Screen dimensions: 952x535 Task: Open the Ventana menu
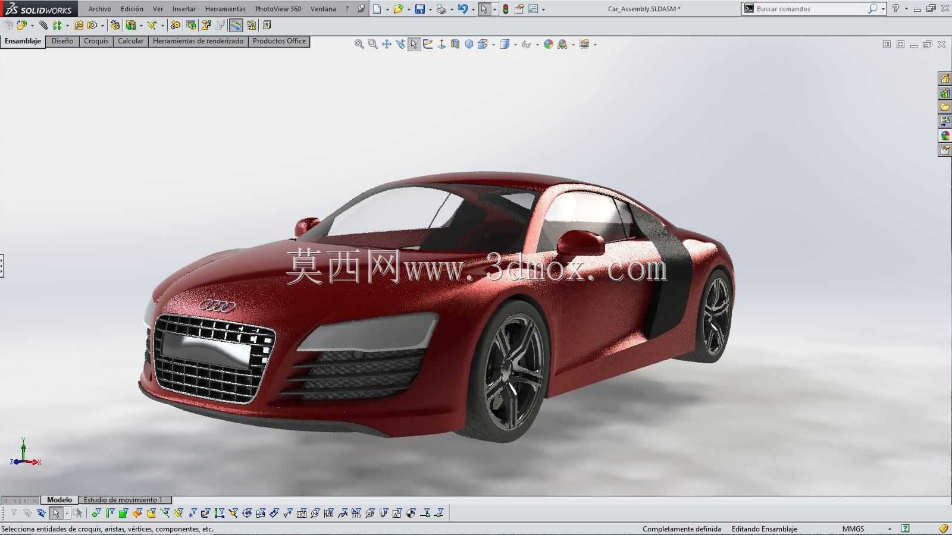(323, 9)
